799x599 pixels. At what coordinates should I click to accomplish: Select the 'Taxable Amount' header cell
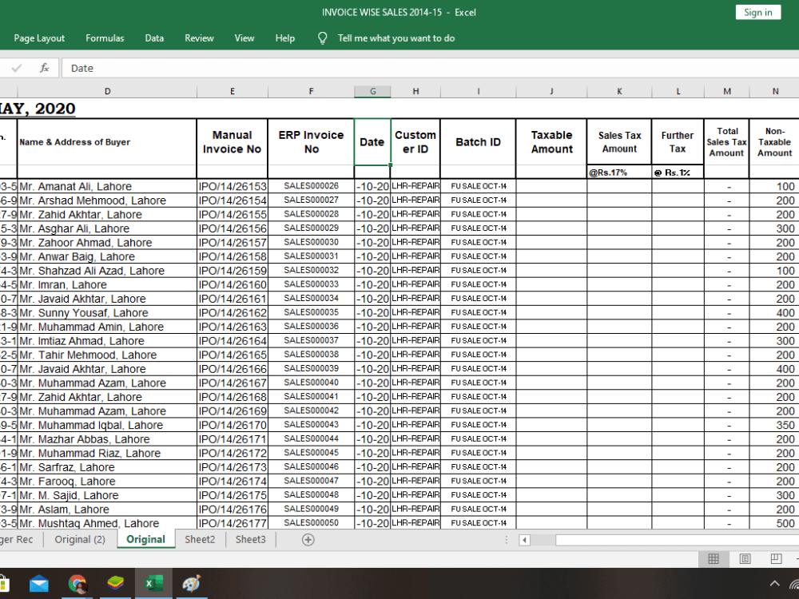(551, 142)
